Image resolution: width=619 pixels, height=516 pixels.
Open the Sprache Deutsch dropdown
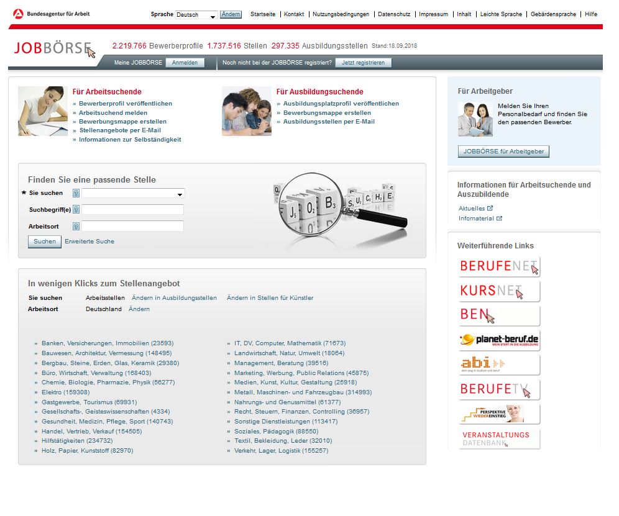(x=196, y=15)
